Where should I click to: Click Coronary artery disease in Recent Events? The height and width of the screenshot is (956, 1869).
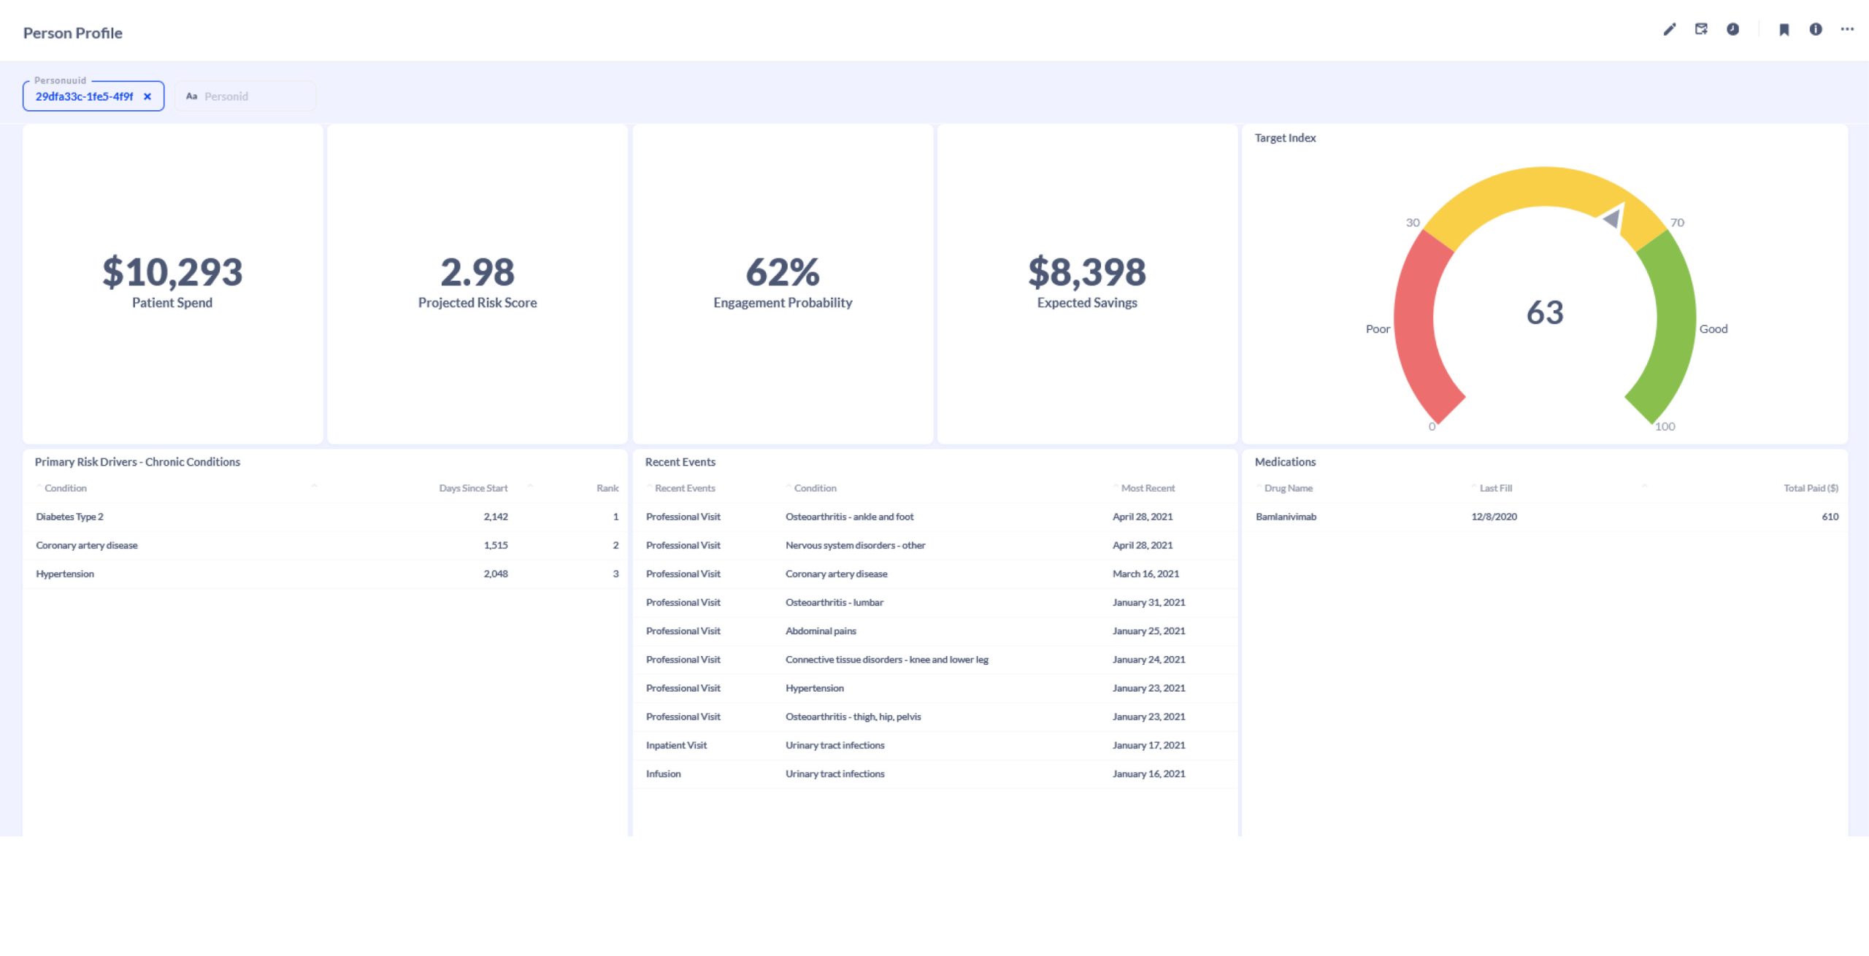pyautogui.click(x=837, y=574)
